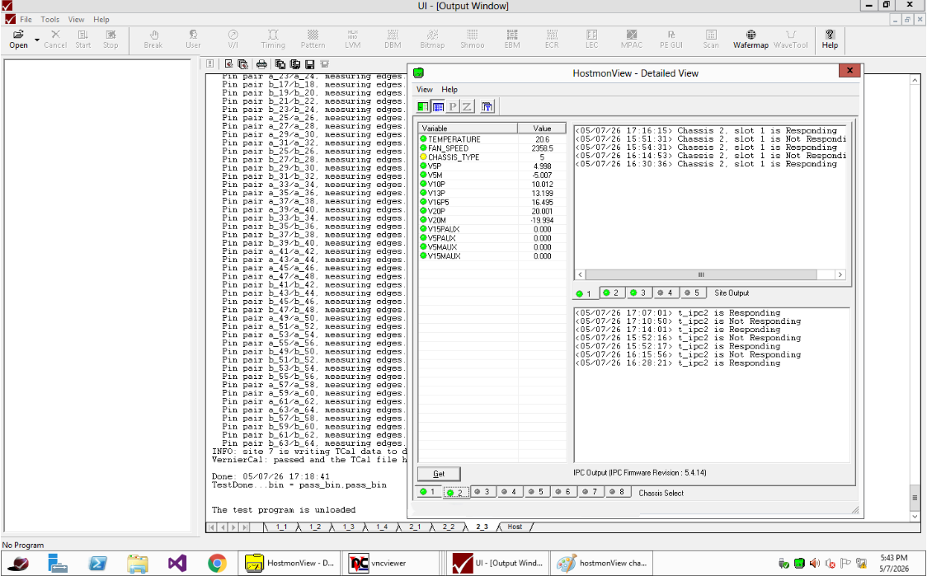Select chassis tab 1
Image resolution: width=927 pixels, height=576 pixels.
(x=429, y=491)
